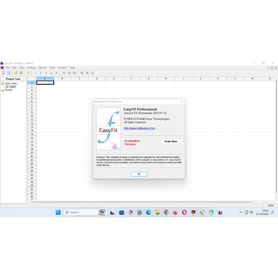
Task: Click the lightning Fit Distributions icon
Action: pyautogui.click(x=28, y=73)
